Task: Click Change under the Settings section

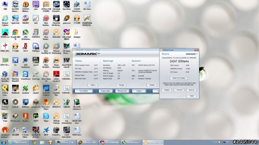Action: (x=121, y=85)
